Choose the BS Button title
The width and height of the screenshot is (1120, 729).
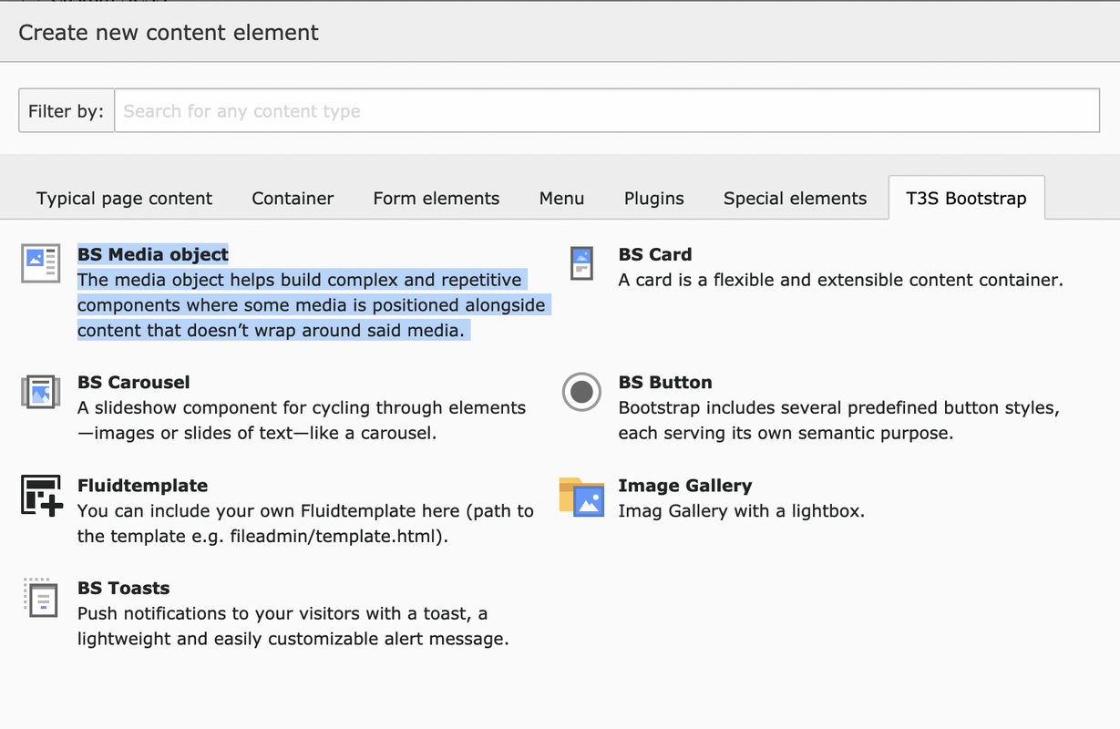click(x=665, y=382)
